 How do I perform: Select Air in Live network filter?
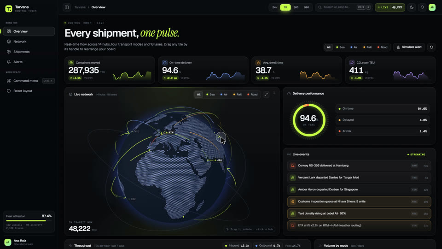[x=224, y=95]
